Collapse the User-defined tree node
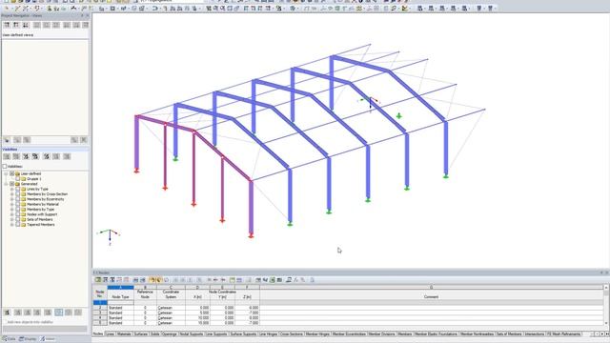 6,173
